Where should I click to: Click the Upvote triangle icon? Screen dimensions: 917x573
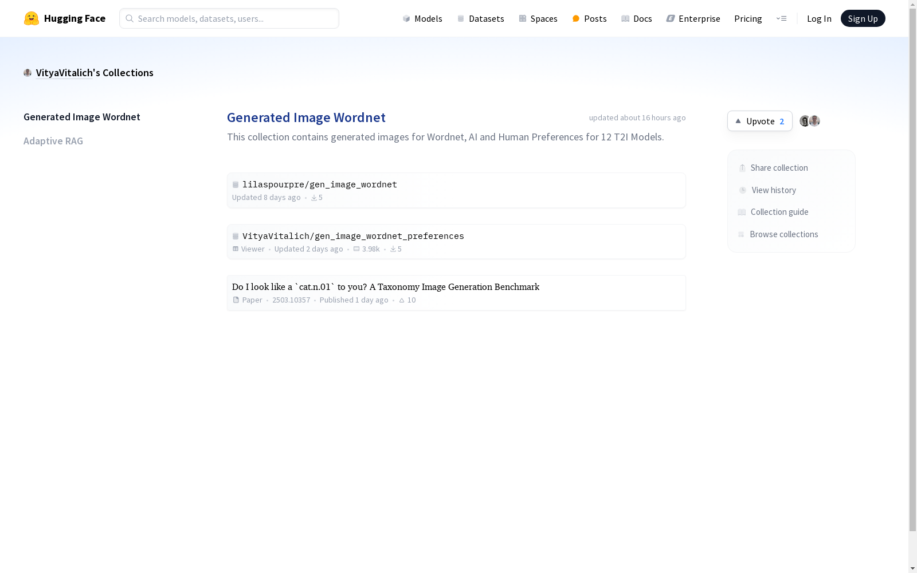tap(738, 121)
